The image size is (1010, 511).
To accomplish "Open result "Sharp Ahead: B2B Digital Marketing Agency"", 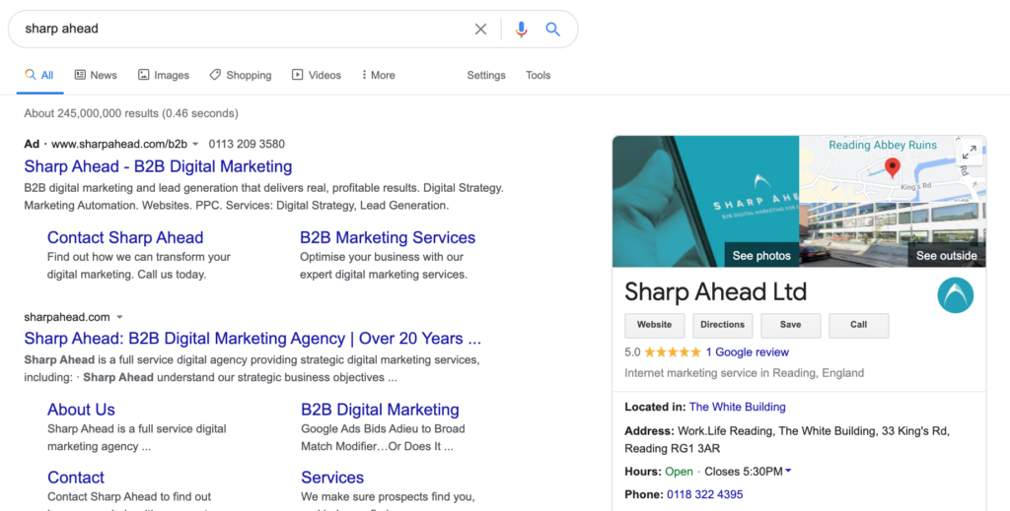I will tap(252, 338).
